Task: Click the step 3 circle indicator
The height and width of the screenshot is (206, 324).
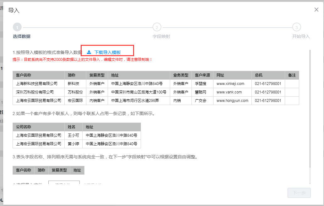Action: pyautogui.click(x=296, y=27)
